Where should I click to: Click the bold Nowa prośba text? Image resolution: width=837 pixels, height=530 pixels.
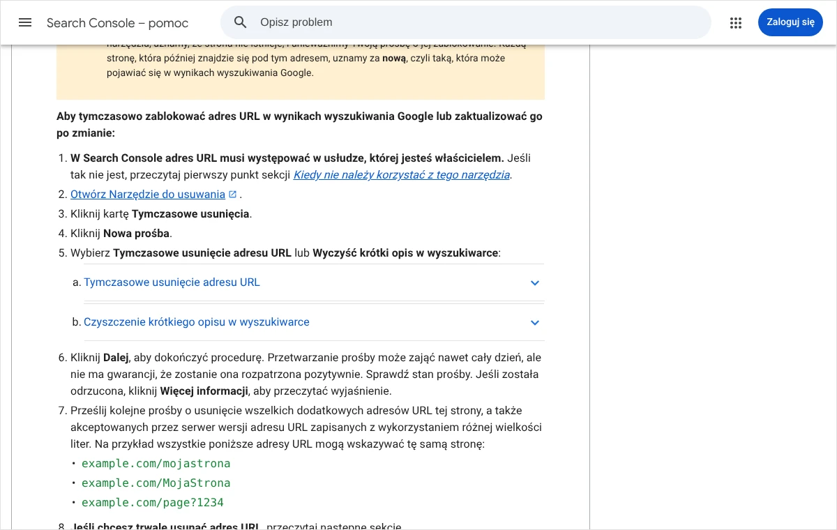click(x=137, y=234)
